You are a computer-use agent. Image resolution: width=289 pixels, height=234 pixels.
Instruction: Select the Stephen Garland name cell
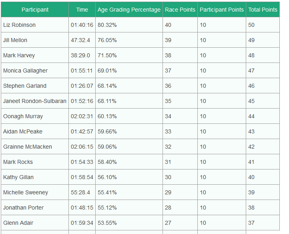pos(35,86)
